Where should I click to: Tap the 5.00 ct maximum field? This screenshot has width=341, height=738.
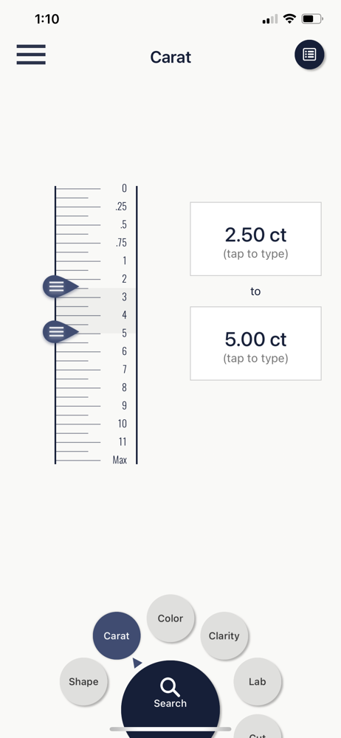pyautogui.click(x=255, y=344)
